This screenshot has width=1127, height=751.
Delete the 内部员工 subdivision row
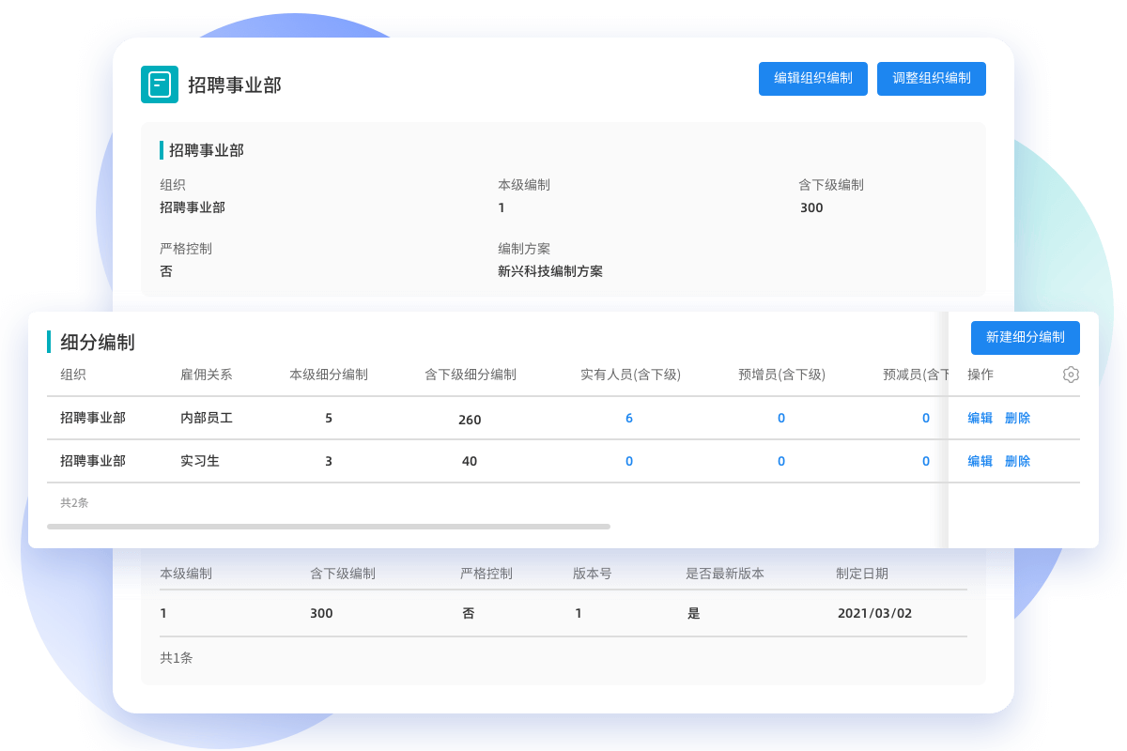click(1018, 418)
